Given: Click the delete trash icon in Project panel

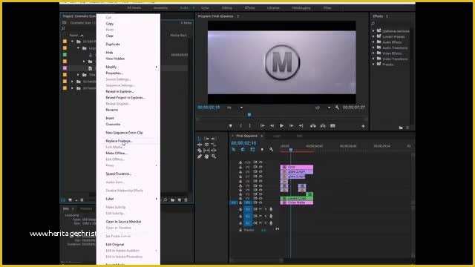Looking at the screenshot, I should (186, 200).
